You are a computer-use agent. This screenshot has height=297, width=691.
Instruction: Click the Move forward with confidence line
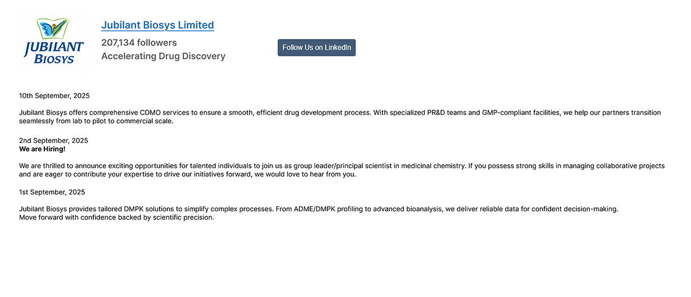117,217
